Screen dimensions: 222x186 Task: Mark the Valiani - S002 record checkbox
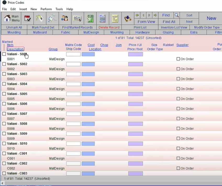[x=4, y=64]
